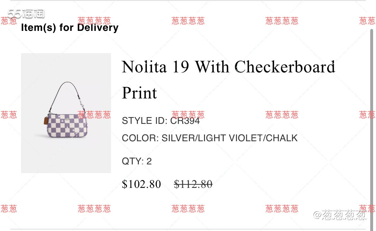Click the red watermark directly below the $112.80 price
The width and height of the screenshot is (376, 231).
point(188,208)
